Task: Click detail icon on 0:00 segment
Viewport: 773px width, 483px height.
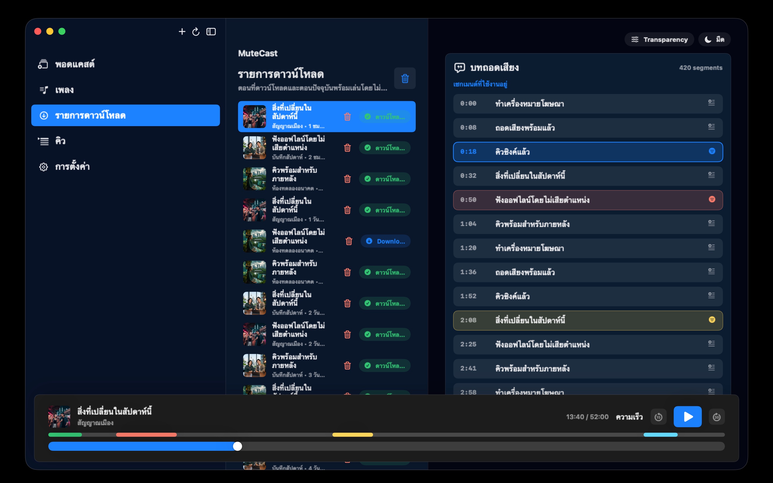Action: tap(711, 103)
